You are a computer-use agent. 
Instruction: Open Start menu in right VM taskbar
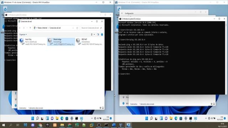click(x=146, y=118)
